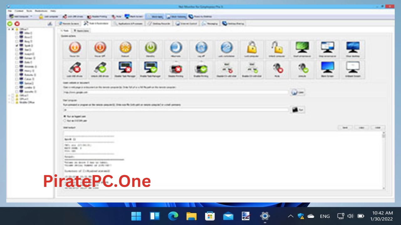401x225 pixels.
Task: Open the File menu
Action: 10,11
